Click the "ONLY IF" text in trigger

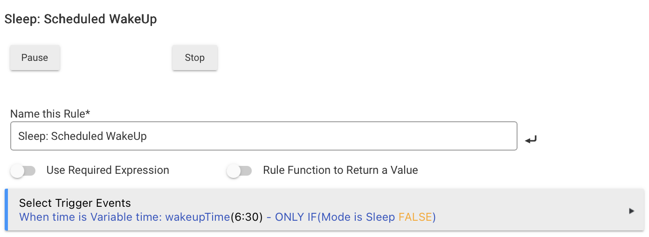(296, 217)
